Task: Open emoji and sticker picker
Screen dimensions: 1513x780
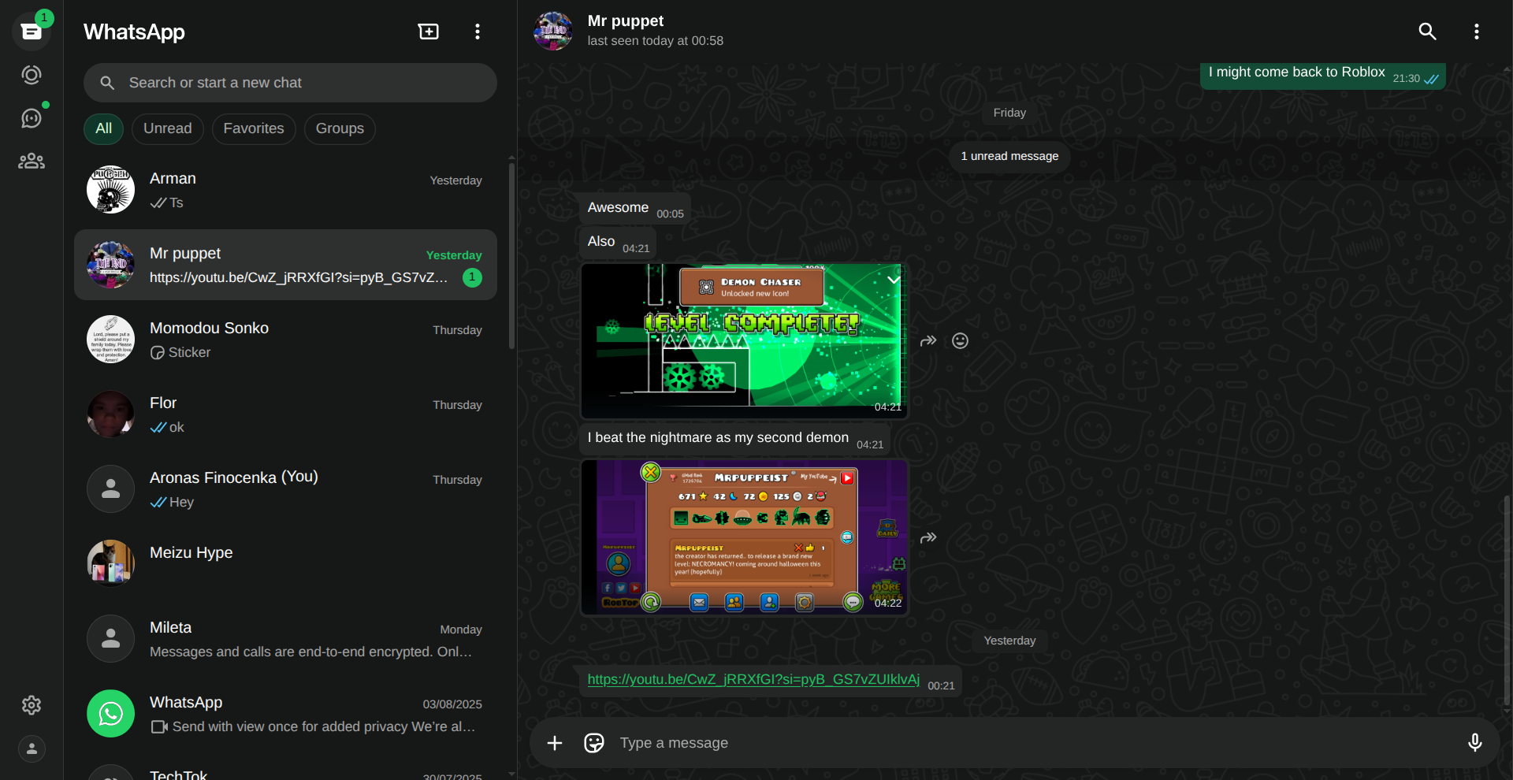Action: (x=594, y=743)
